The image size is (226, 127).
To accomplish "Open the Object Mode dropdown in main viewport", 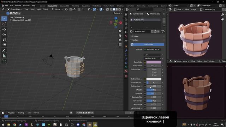I will pos(15,10).
